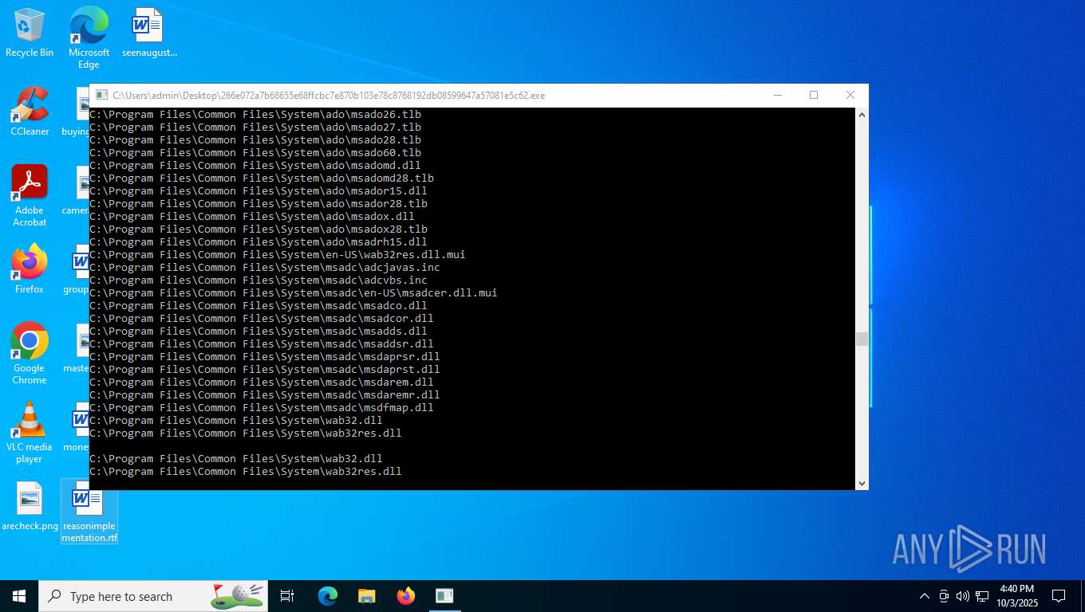Open File Explorer from the taskbar
This screenshot has height=612, width=1085.
[366, 596]
